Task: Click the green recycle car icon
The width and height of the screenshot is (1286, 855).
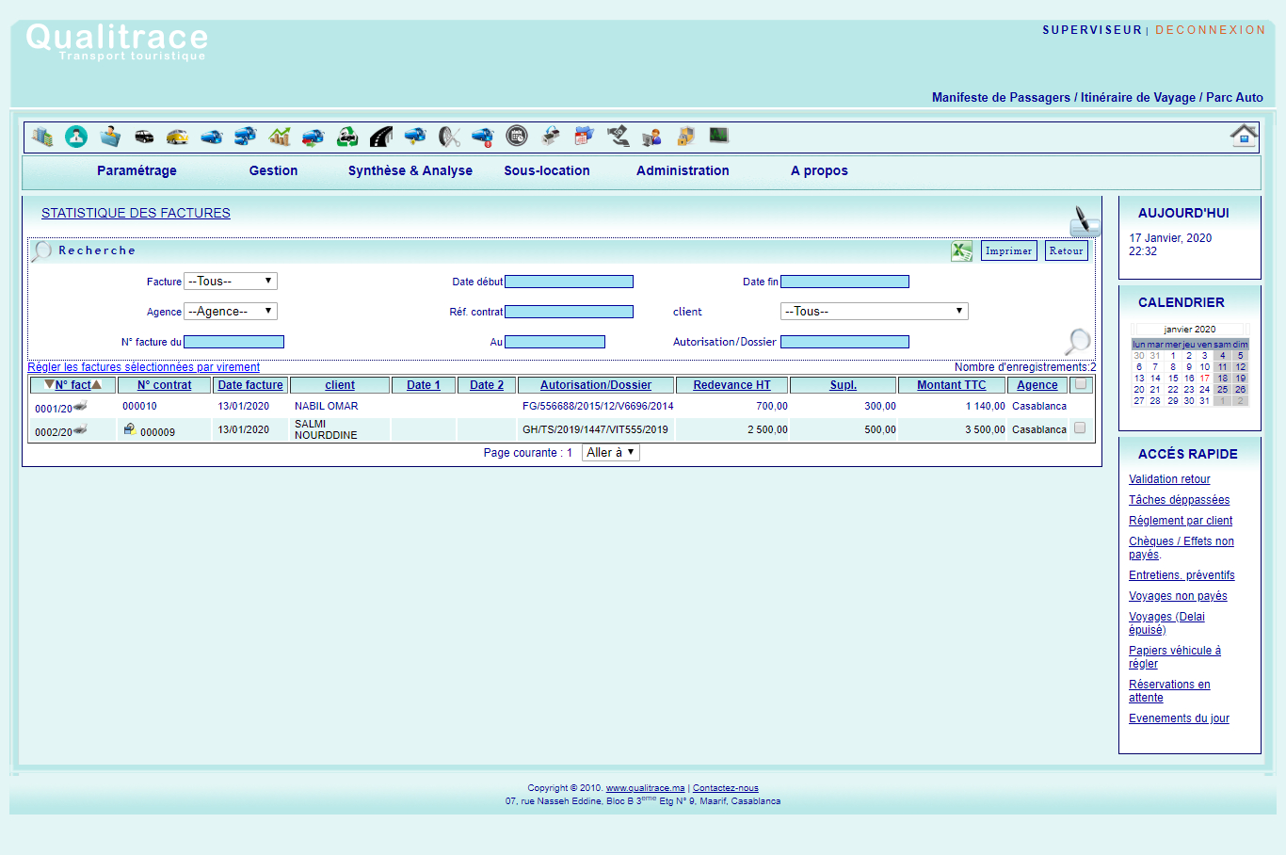Action: pos(347,137)
